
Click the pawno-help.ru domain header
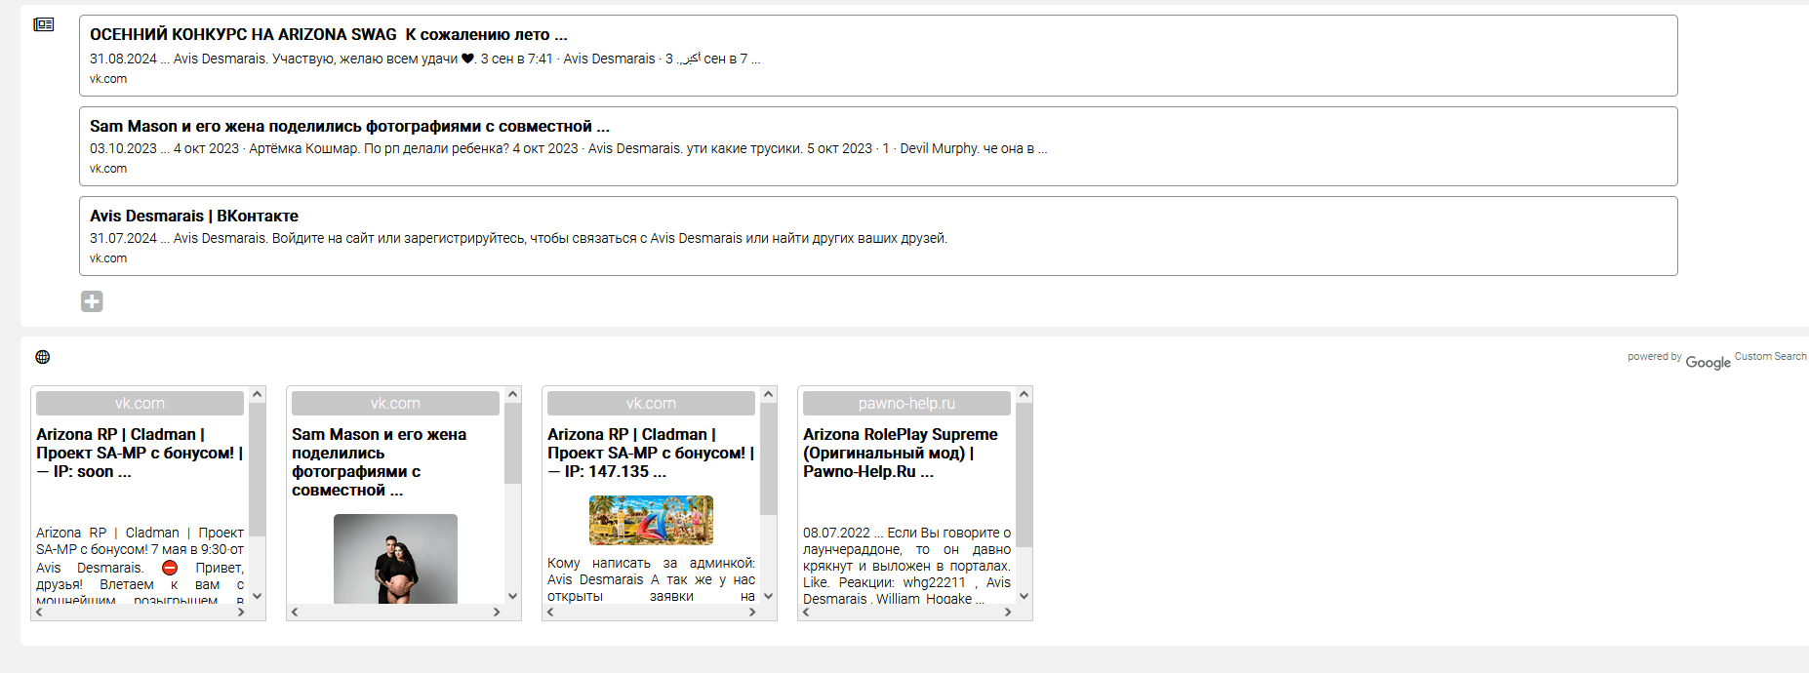point(906,403)
